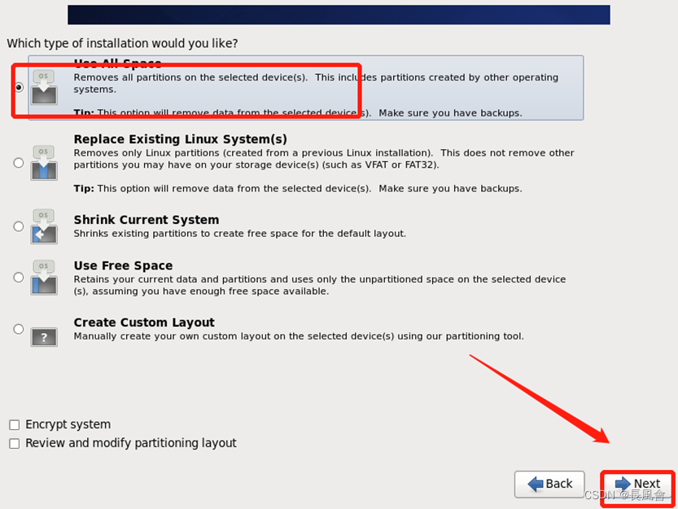Click the Use All Space disk icon
The width and height of the screenshot is (678, 509).
click(x=44, y=87)
